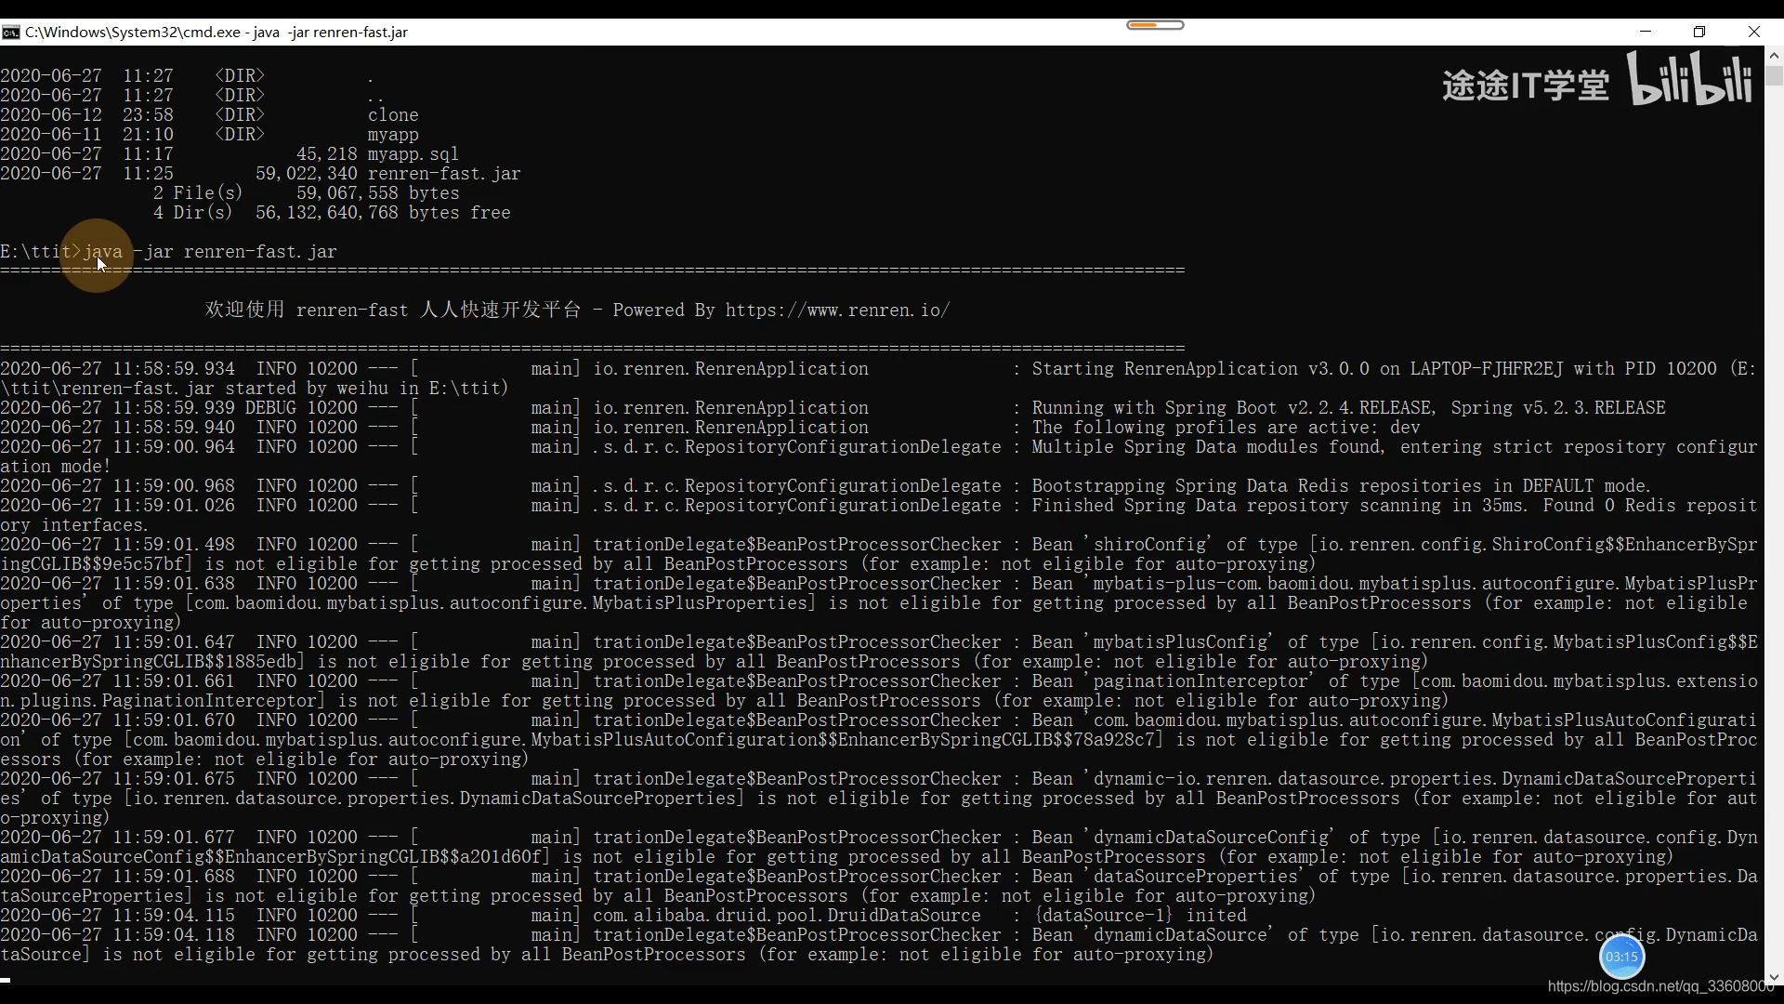The height and width of the screenshot is (1004, 1784).
Task: Click the cmd.exe window title text
Action: pyautogui.click(x=216, y=32)
